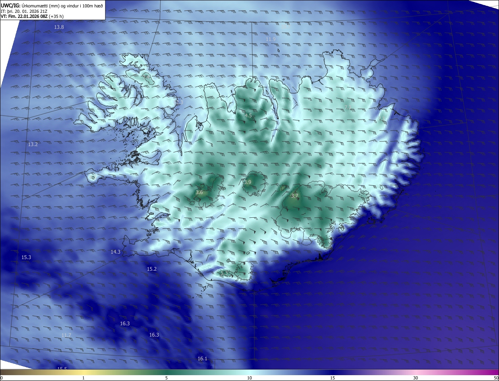
Task: Click the initialization time line 'IT: þri. 20. 01. 2026 21Z'
Action: (24, 11)
